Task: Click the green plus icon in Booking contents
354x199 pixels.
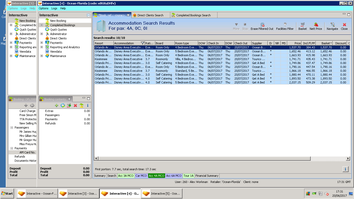Action: point(57,105)
